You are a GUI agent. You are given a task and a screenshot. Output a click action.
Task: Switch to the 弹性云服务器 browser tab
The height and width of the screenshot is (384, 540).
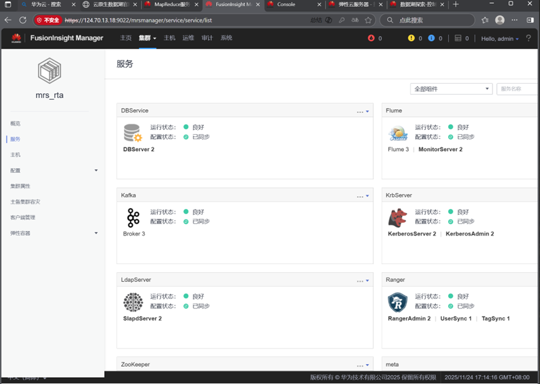point(356,5)
